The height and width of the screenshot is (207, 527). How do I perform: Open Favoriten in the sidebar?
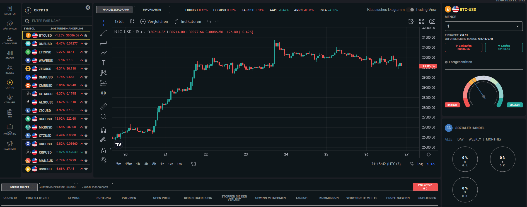[10, 11]
